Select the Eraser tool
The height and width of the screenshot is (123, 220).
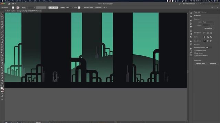tap(2, 42)
